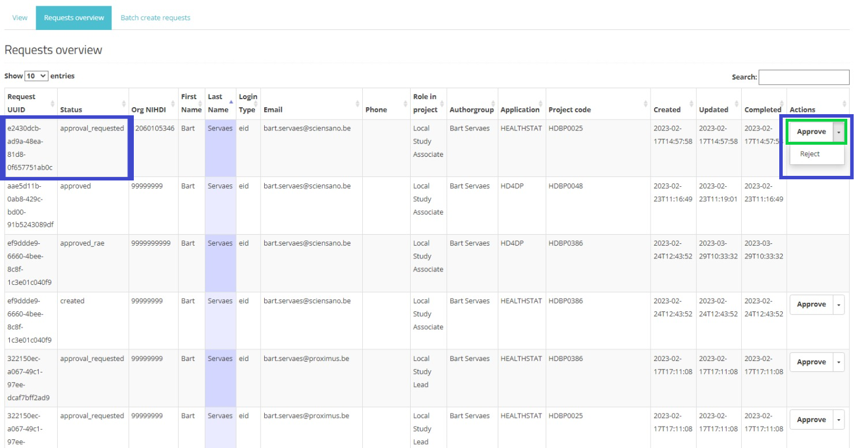This screenshot has height=448, width=860.
Task: Open the Batch create requests tab
Action: click(x=155, y=18)
